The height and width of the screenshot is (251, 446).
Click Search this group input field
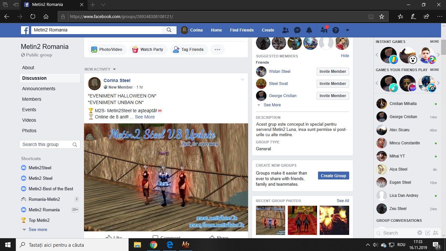[50, 144]
